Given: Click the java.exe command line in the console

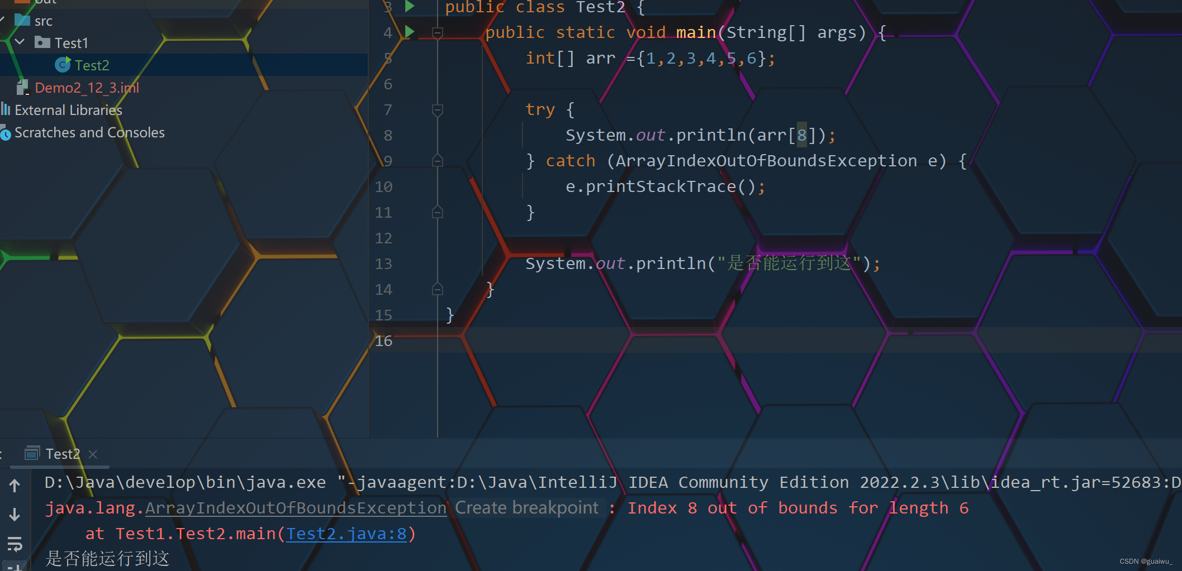Looking at the screenshot, I should pos(613,482).
